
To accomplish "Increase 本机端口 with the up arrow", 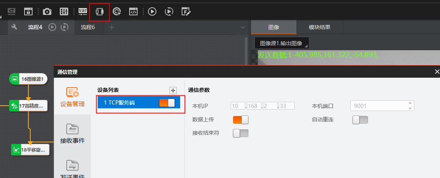I will click(x=410, y=103).
